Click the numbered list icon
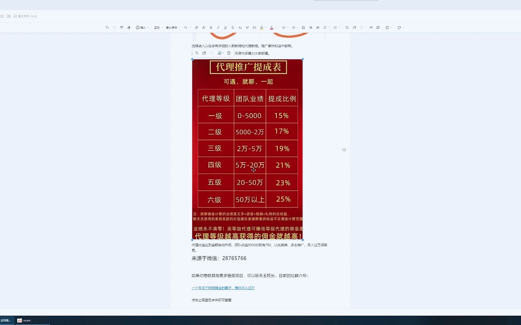Viewport: 521px width, 325px height. [293, 27]
